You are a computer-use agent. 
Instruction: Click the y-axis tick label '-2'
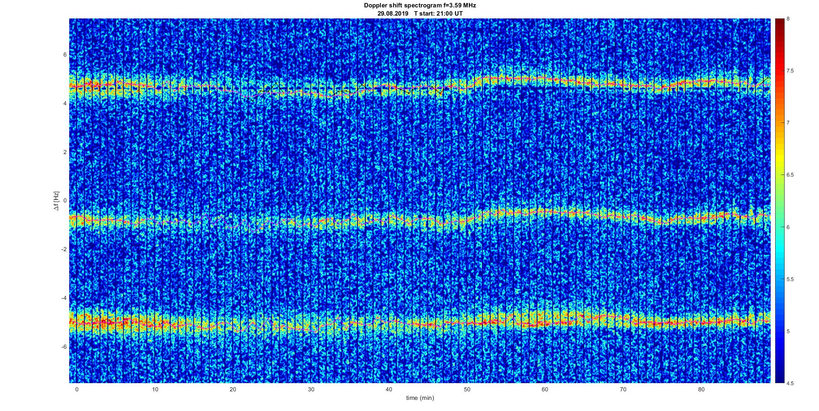click(64, 250)
